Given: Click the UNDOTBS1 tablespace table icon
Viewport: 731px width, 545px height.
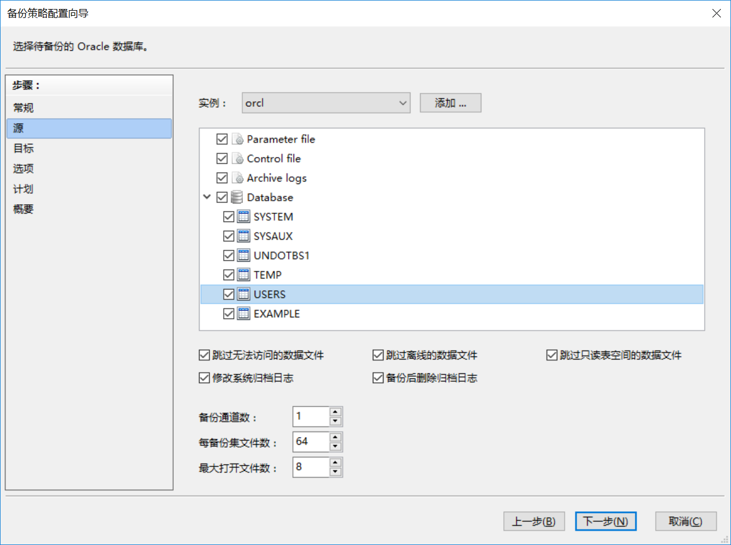Looking at the screenshot, I should pos(243,256).
